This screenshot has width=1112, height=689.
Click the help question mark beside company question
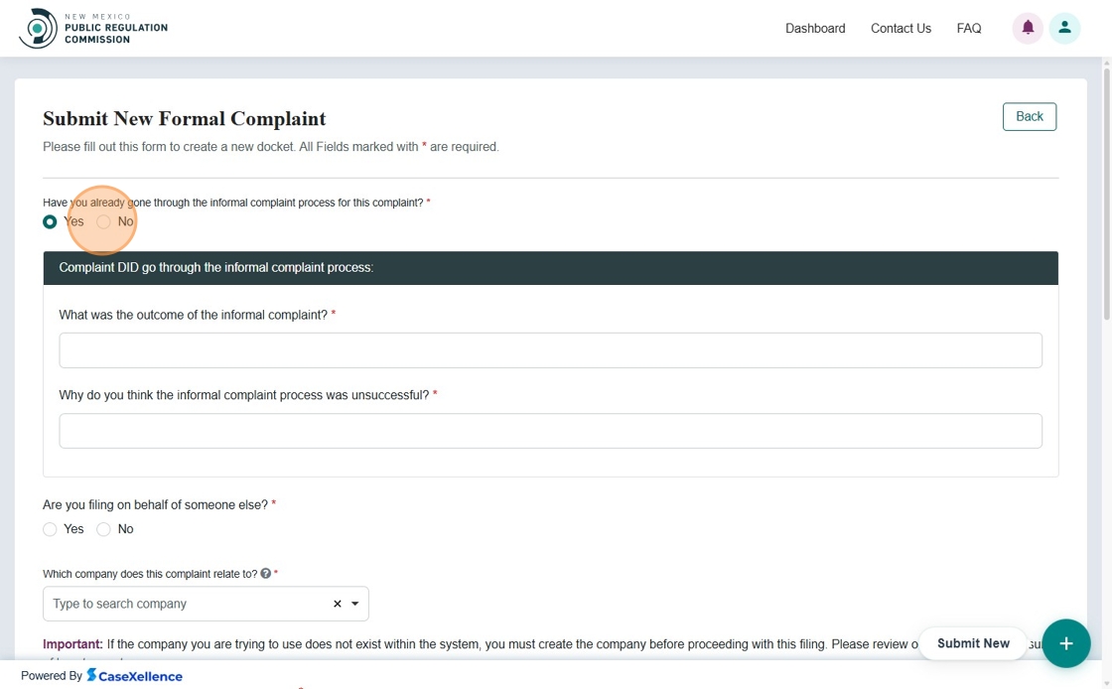(x=266, y=574)
